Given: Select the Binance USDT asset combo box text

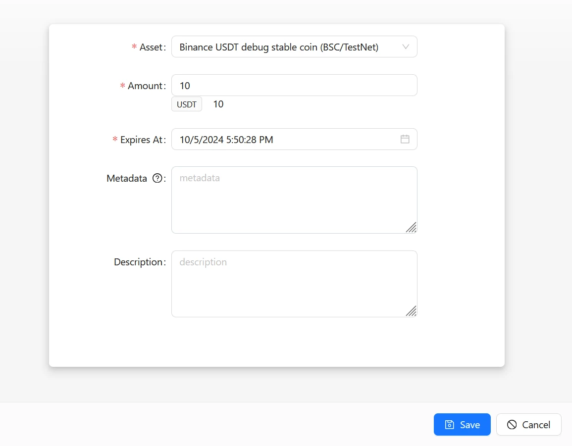Looking at the screenshot, I should coord(279,47).
